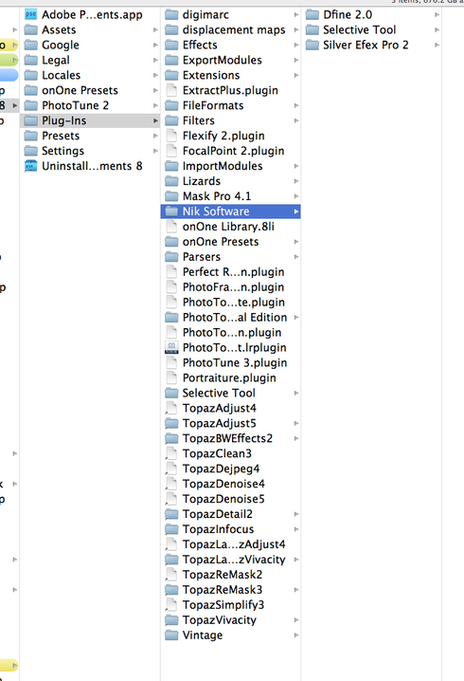Viewport: 464px width, 681px height.
Task: Select the Dfine 2.0 folder icon
Action: pos(312,15)
